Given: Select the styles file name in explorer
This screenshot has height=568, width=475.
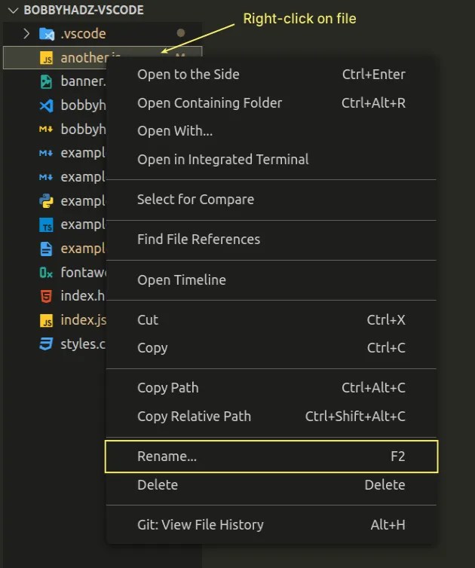Looking at the screenshot, I should 83,344.
